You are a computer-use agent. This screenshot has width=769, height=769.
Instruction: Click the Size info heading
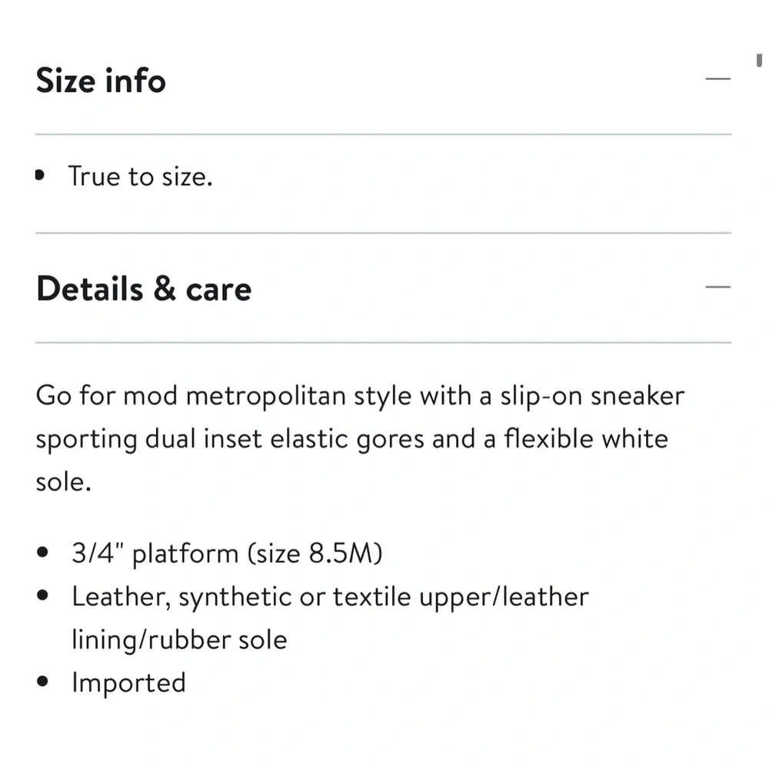pos(101,81)
